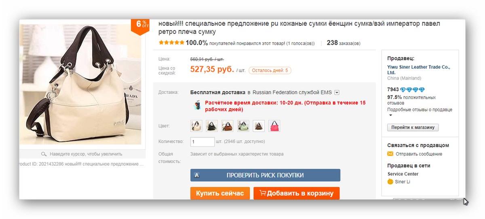Image resolution: width=485 pixels, height=219 pixels.
Task: Open the EMS shipping service dropdown
Action: coord(337,93)
